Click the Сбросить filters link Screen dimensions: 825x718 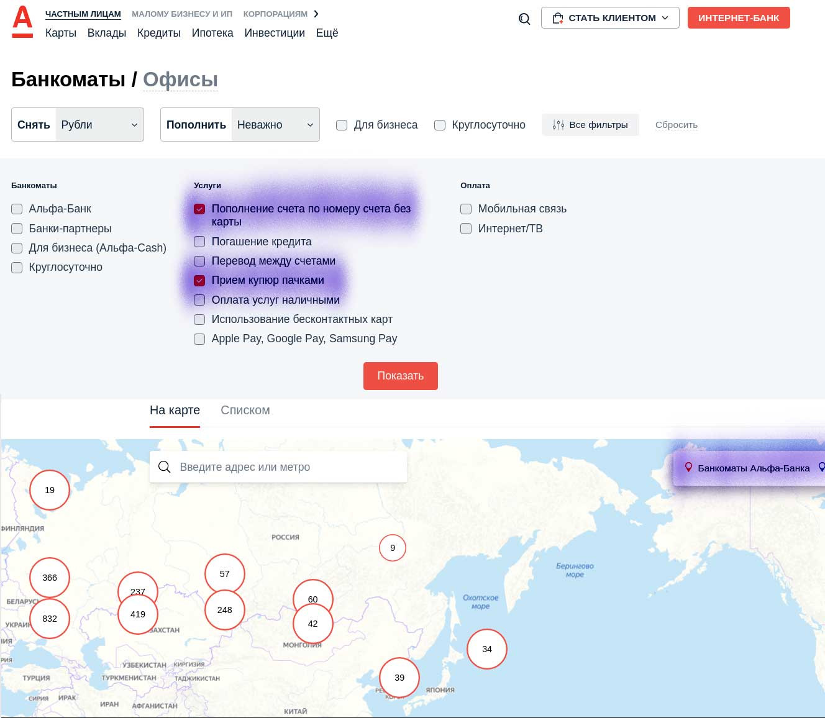(x=677, y=125)
